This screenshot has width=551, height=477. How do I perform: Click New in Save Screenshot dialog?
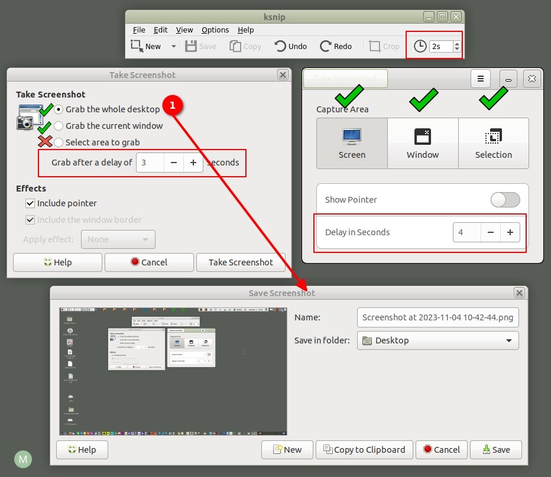tap(287, 450)
